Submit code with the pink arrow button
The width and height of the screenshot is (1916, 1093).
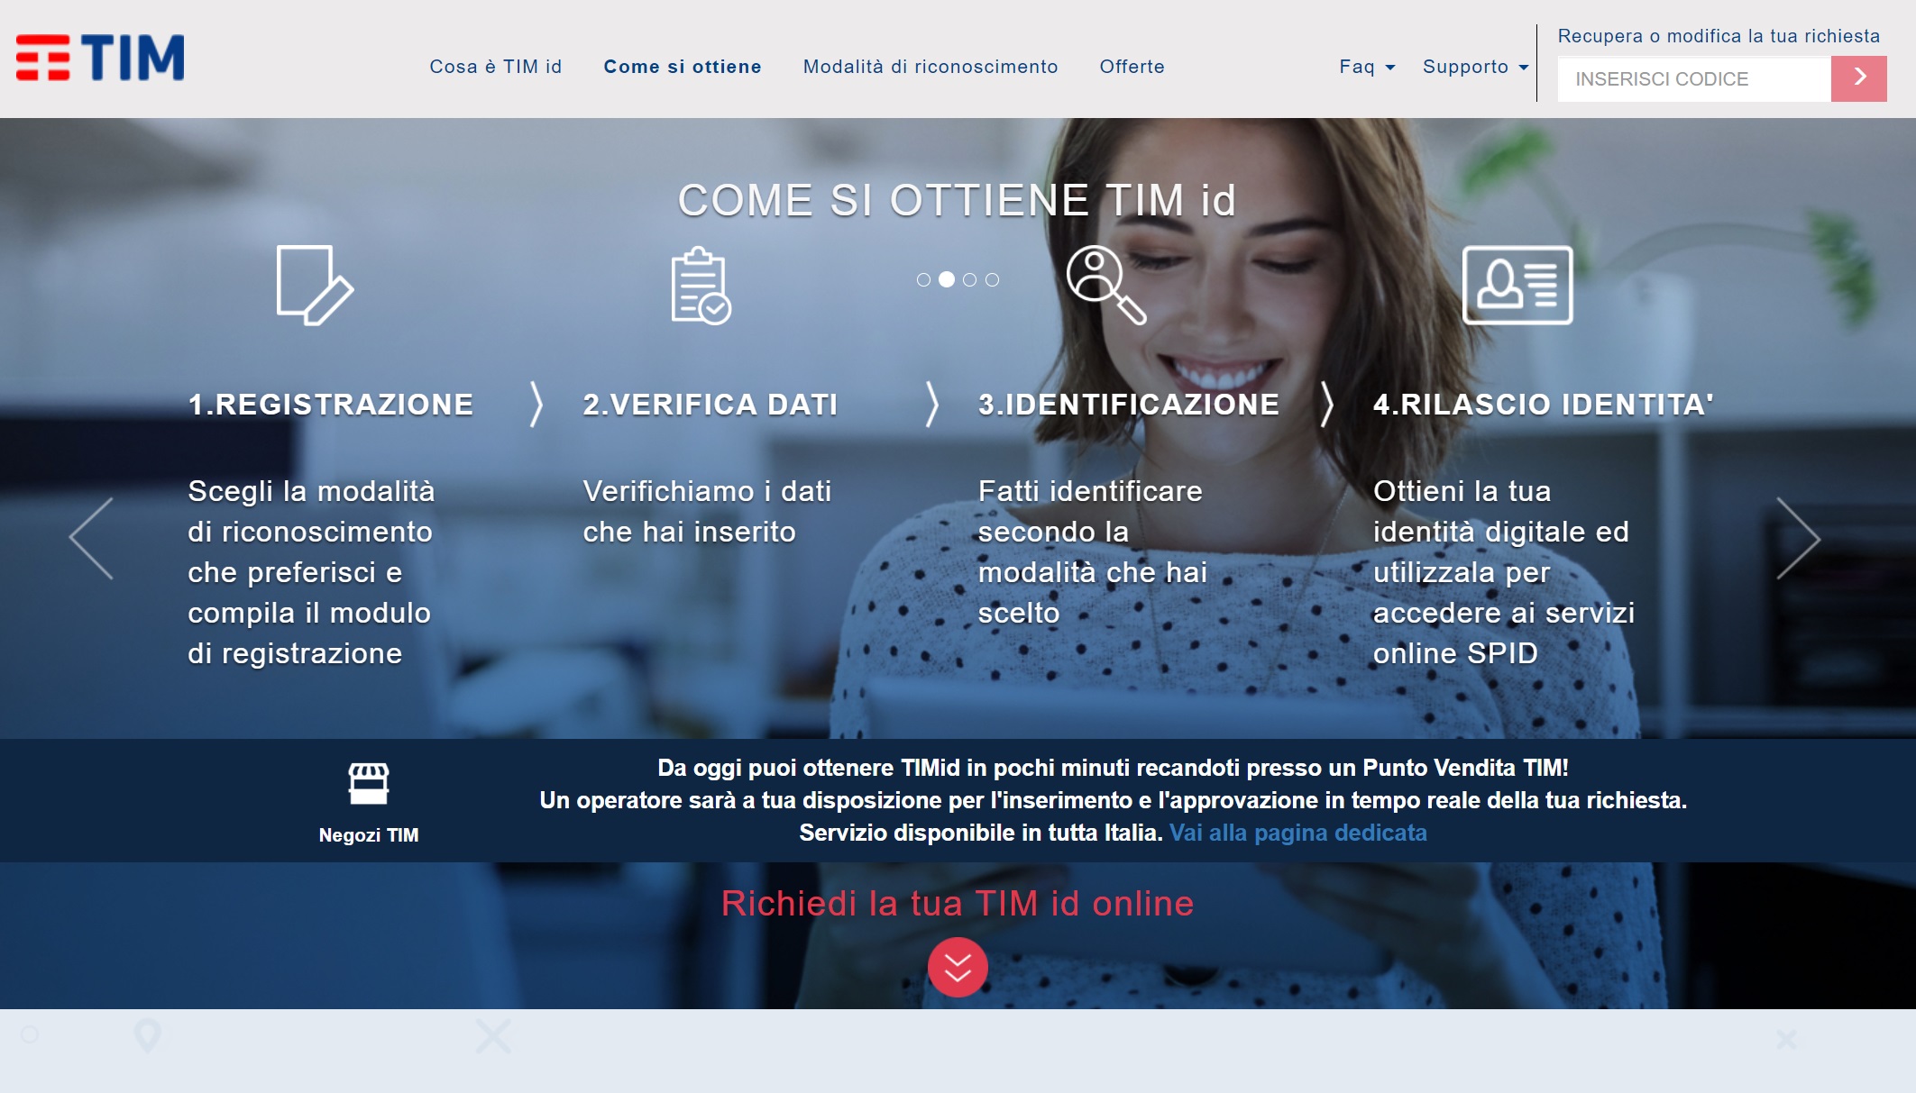click(x=1858, y=78)
